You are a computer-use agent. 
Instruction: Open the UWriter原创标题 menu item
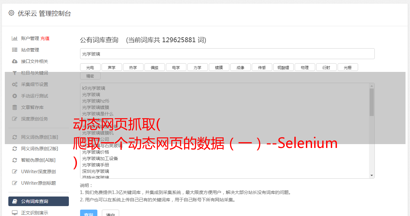click(38, 183)
